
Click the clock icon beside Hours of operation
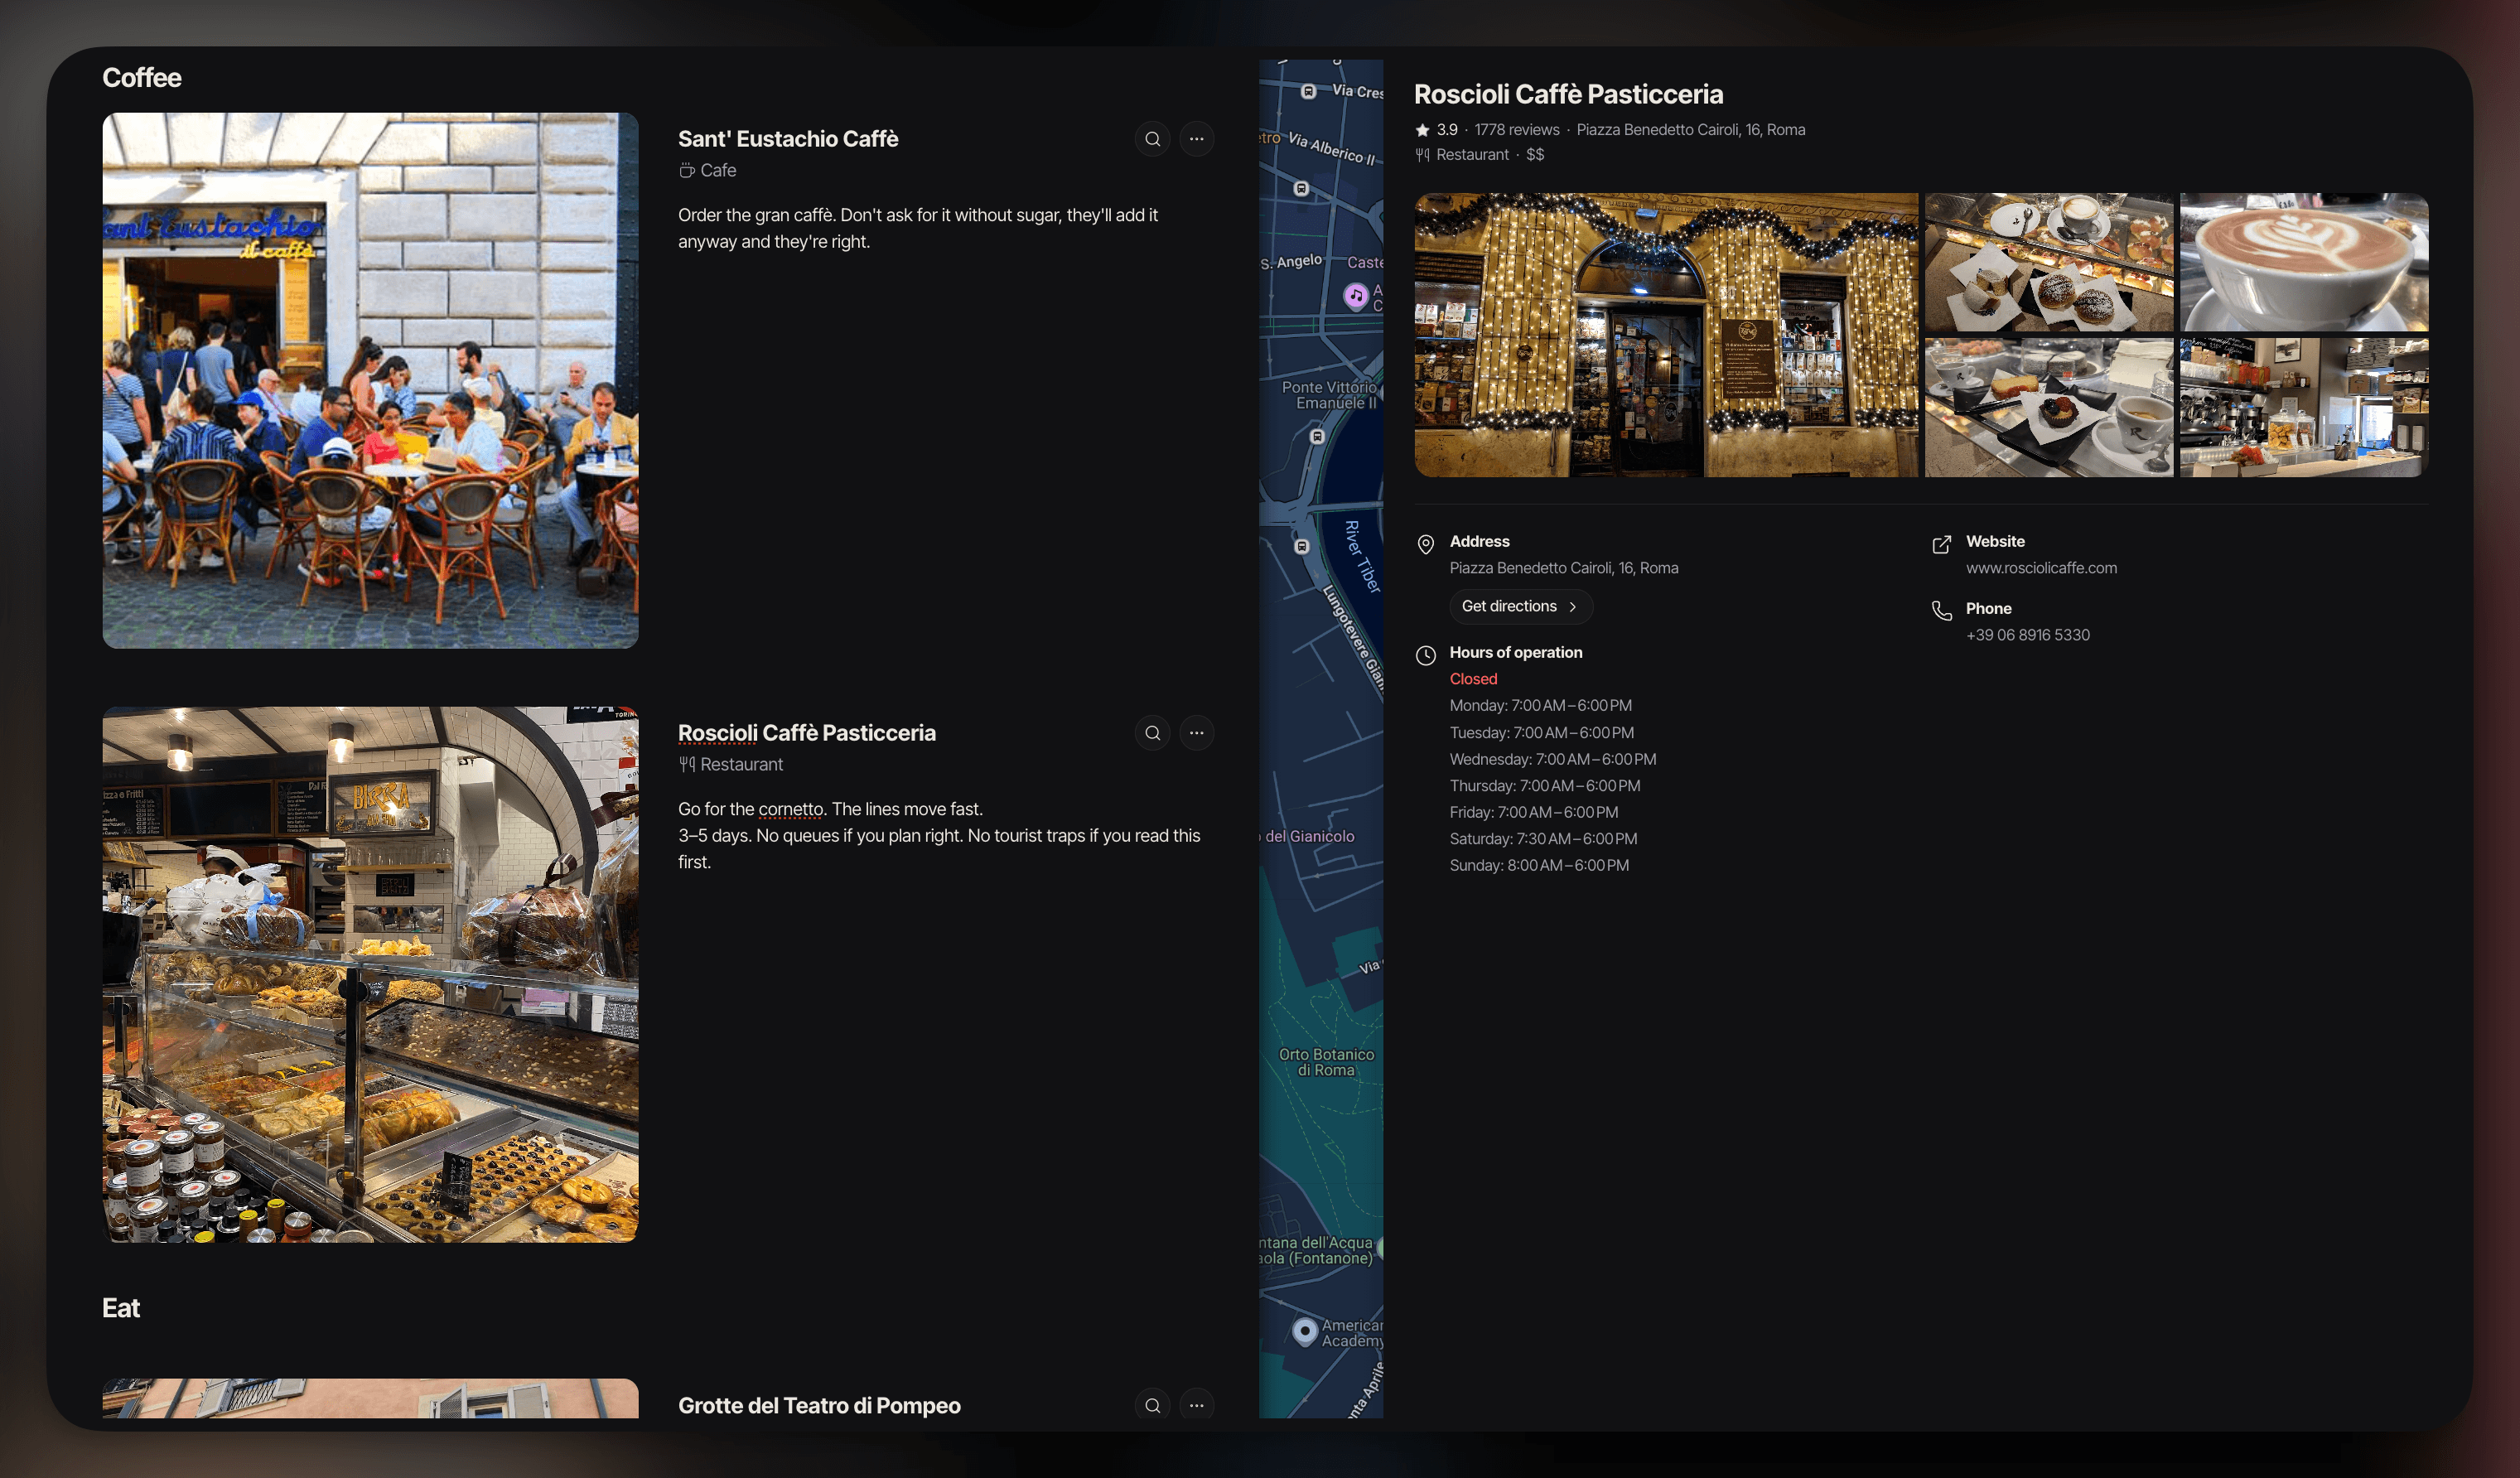[x=1426, y=655]
